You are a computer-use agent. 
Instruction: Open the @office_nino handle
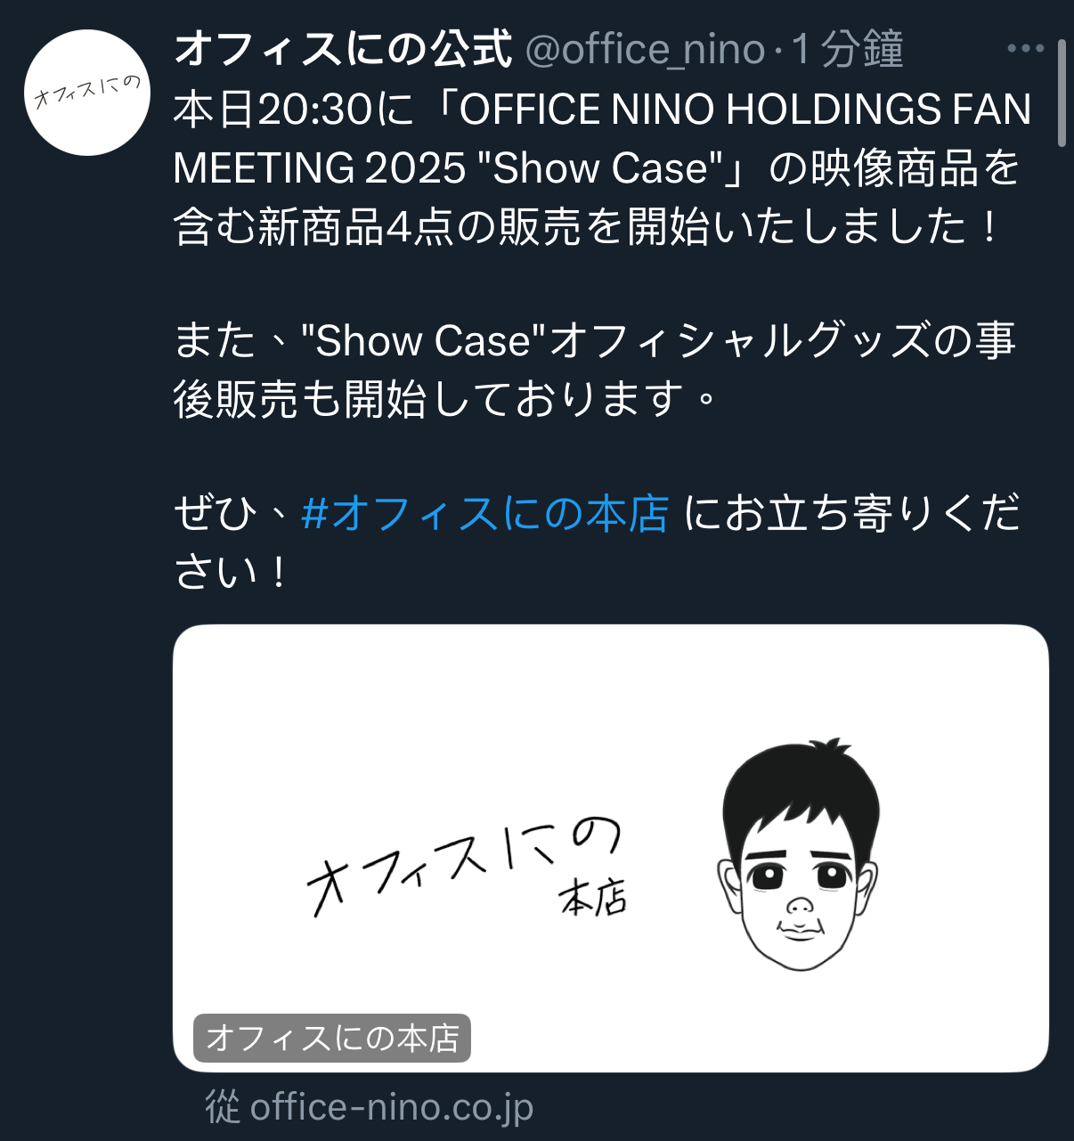pos(646,50)
